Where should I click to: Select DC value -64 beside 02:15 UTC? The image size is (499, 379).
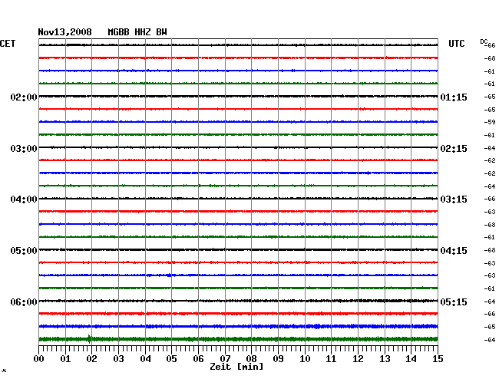(490, 148)
